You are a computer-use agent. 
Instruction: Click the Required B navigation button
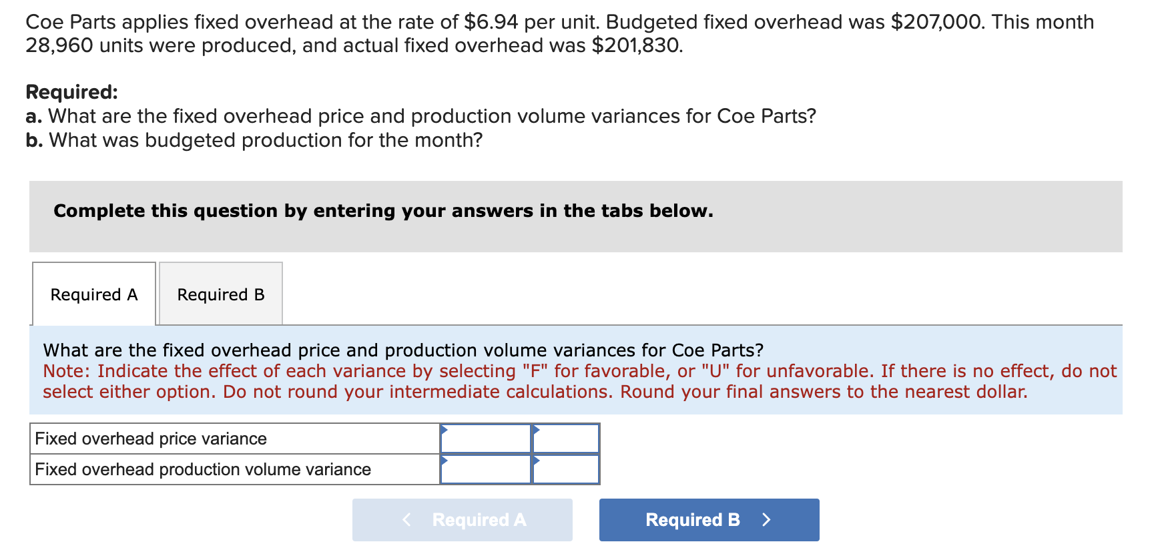click(x=708, y=519)
